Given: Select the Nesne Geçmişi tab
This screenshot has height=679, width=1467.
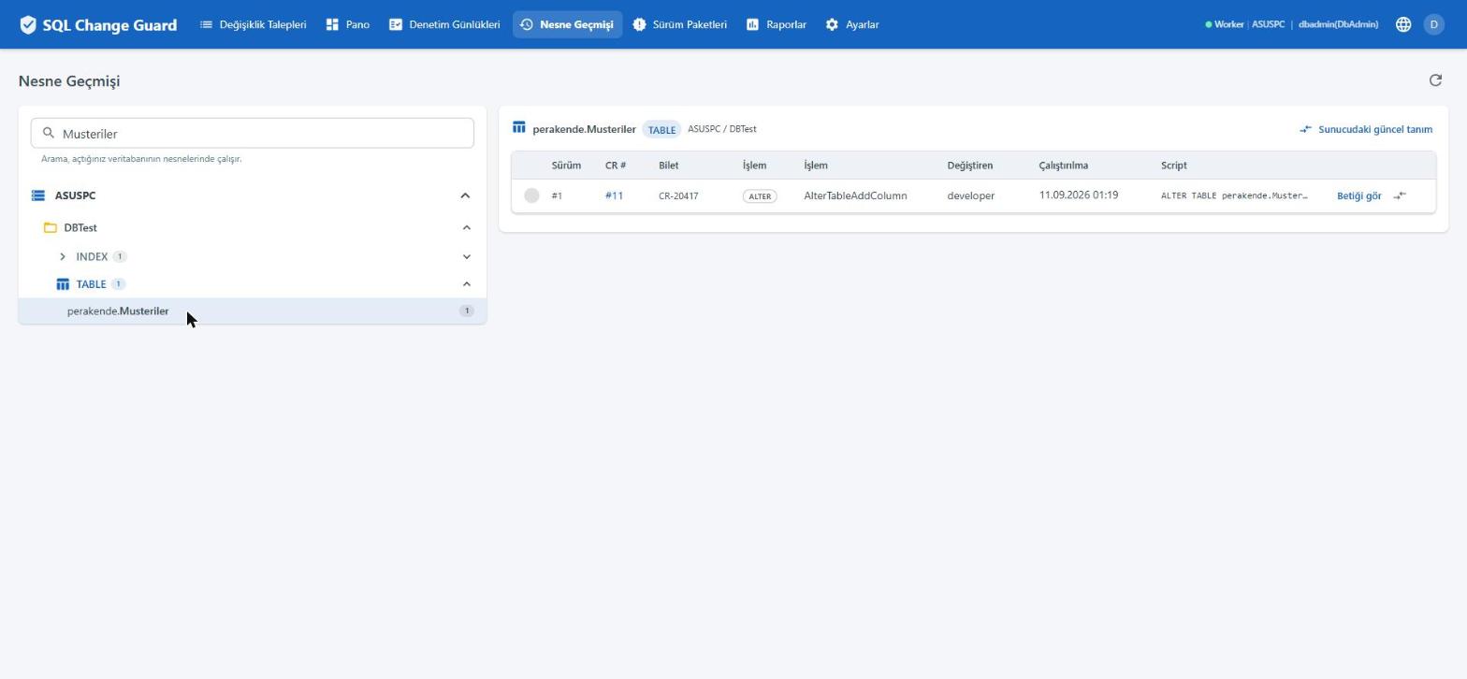Looking at the screenshot, I should pos(567,24).
